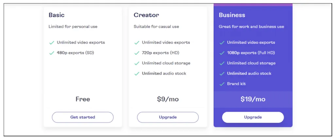Click the Brand kit feature text

coord(236,84)
